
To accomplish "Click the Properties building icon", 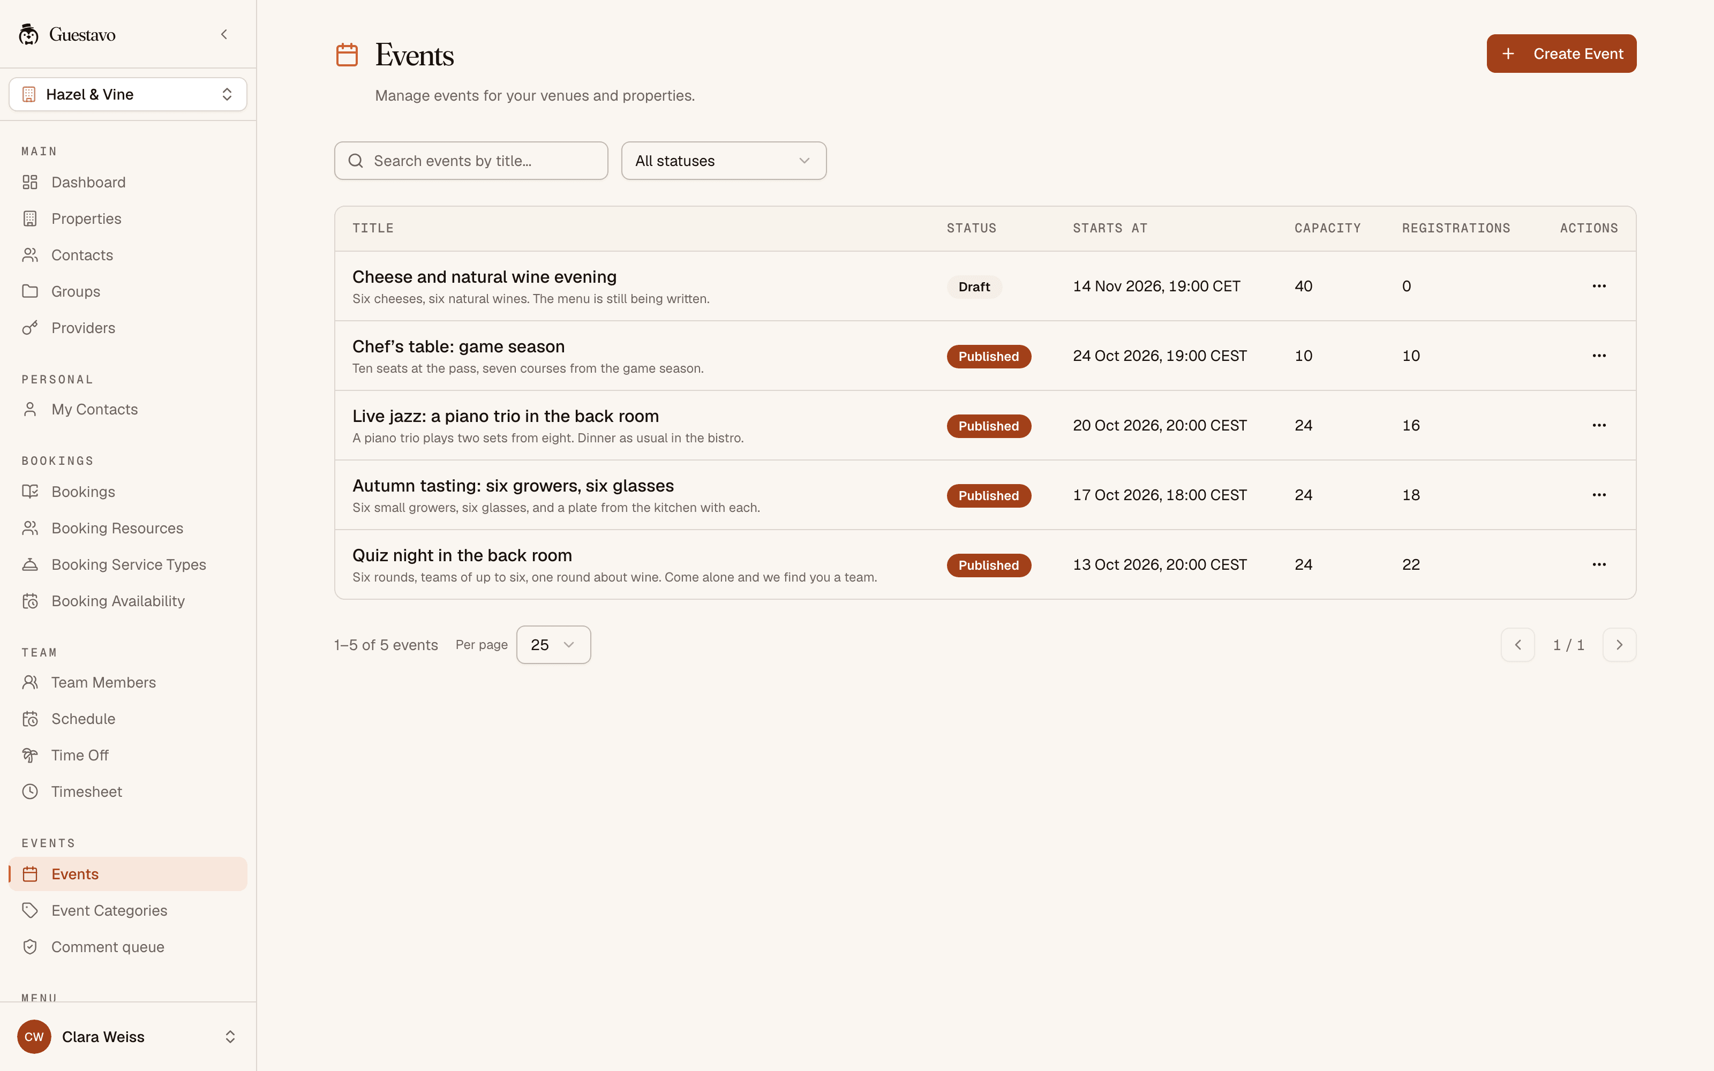I will pos(30,219).
